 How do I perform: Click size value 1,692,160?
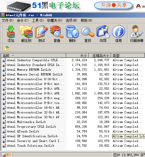[x=79, y=93]
